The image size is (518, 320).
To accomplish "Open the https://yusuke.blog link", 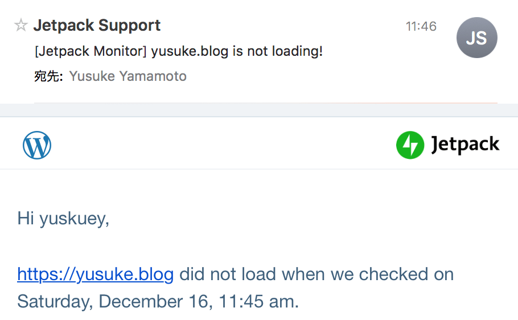I will point(96,274).
